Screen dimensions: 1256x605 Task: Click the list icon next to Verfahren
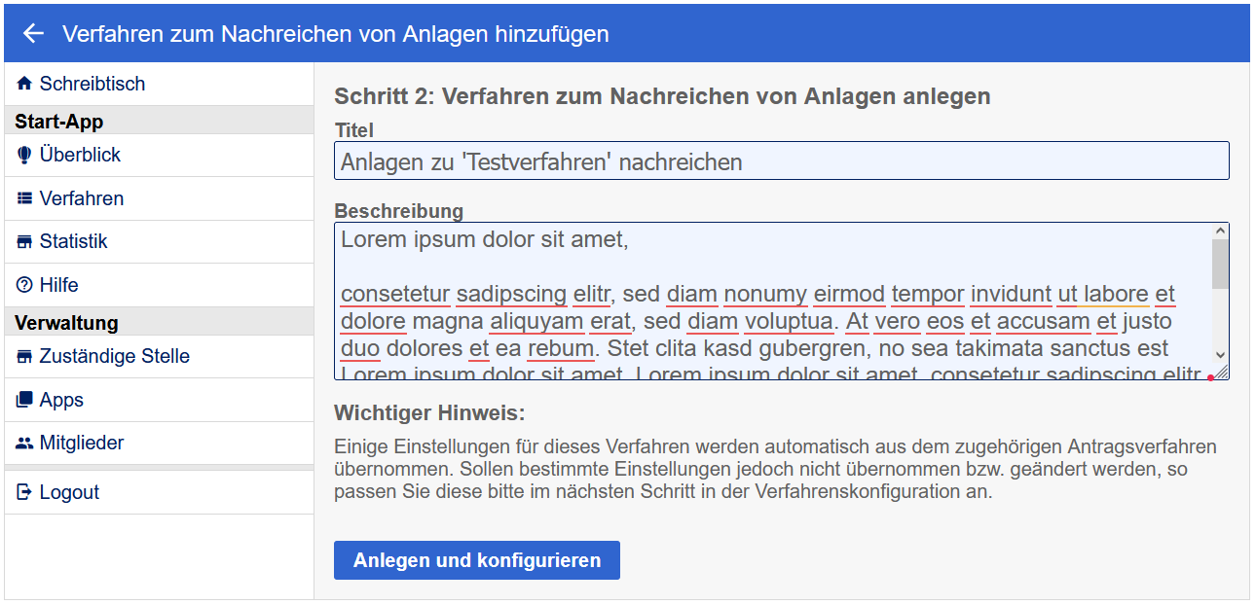tap(24, 198)
